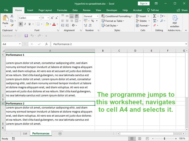Add a new sheet with plus button
This screenshot has height=141, width=189.
(x=60, y=133)
